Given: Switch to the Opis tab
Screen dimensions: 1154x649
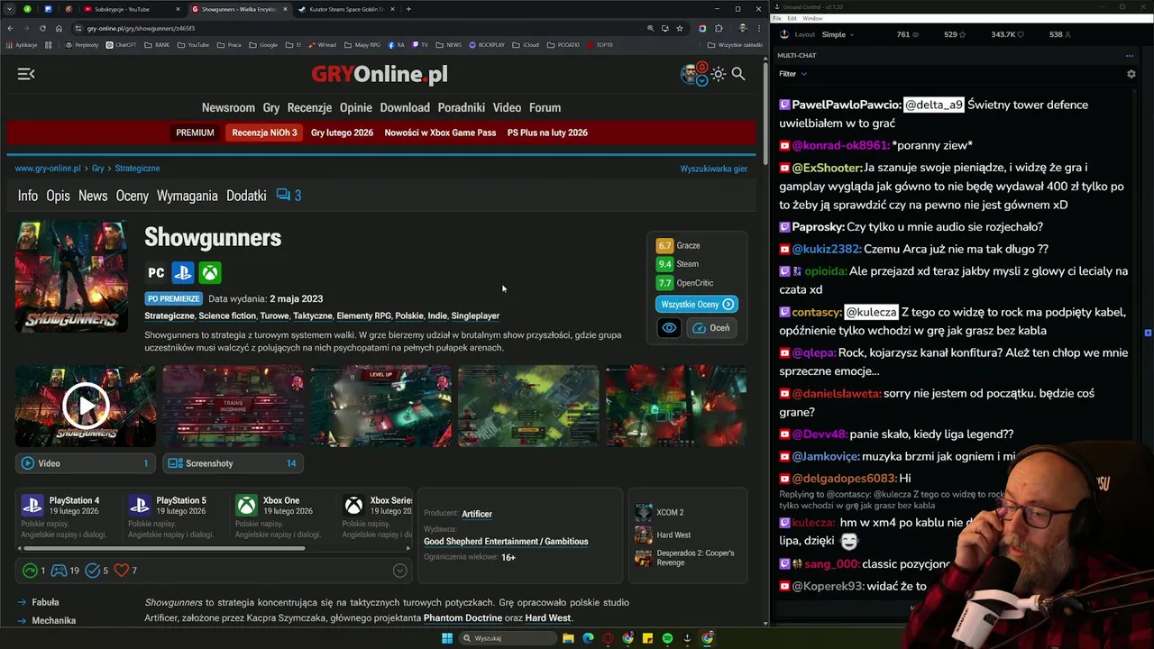Looking at the screenshot, I should pyautogui.click(x=58, y=196).
